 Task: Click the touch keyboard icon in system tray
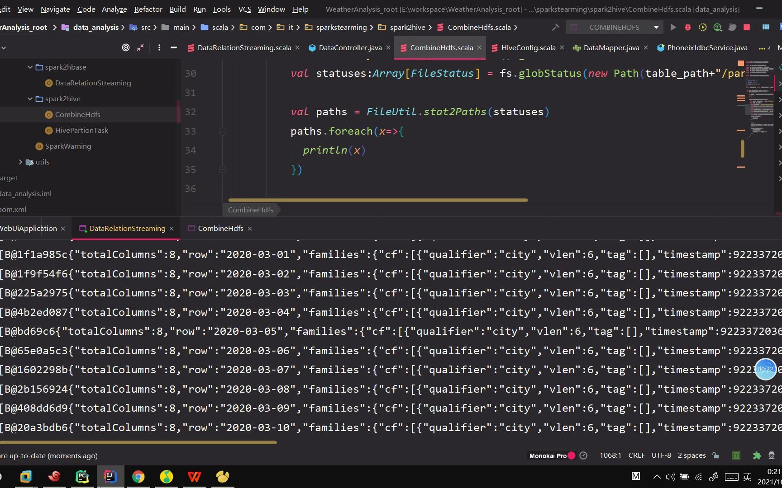732,476
